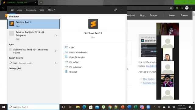
Task: Click Open action for Sublime Text 3
Action: coord(72,47)
